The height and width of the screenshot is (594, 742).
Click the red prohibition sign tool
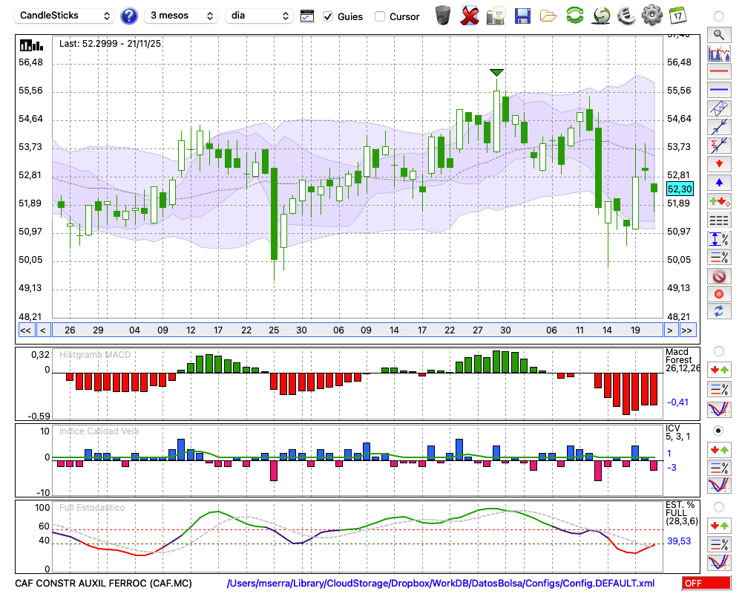coord(718,276)
